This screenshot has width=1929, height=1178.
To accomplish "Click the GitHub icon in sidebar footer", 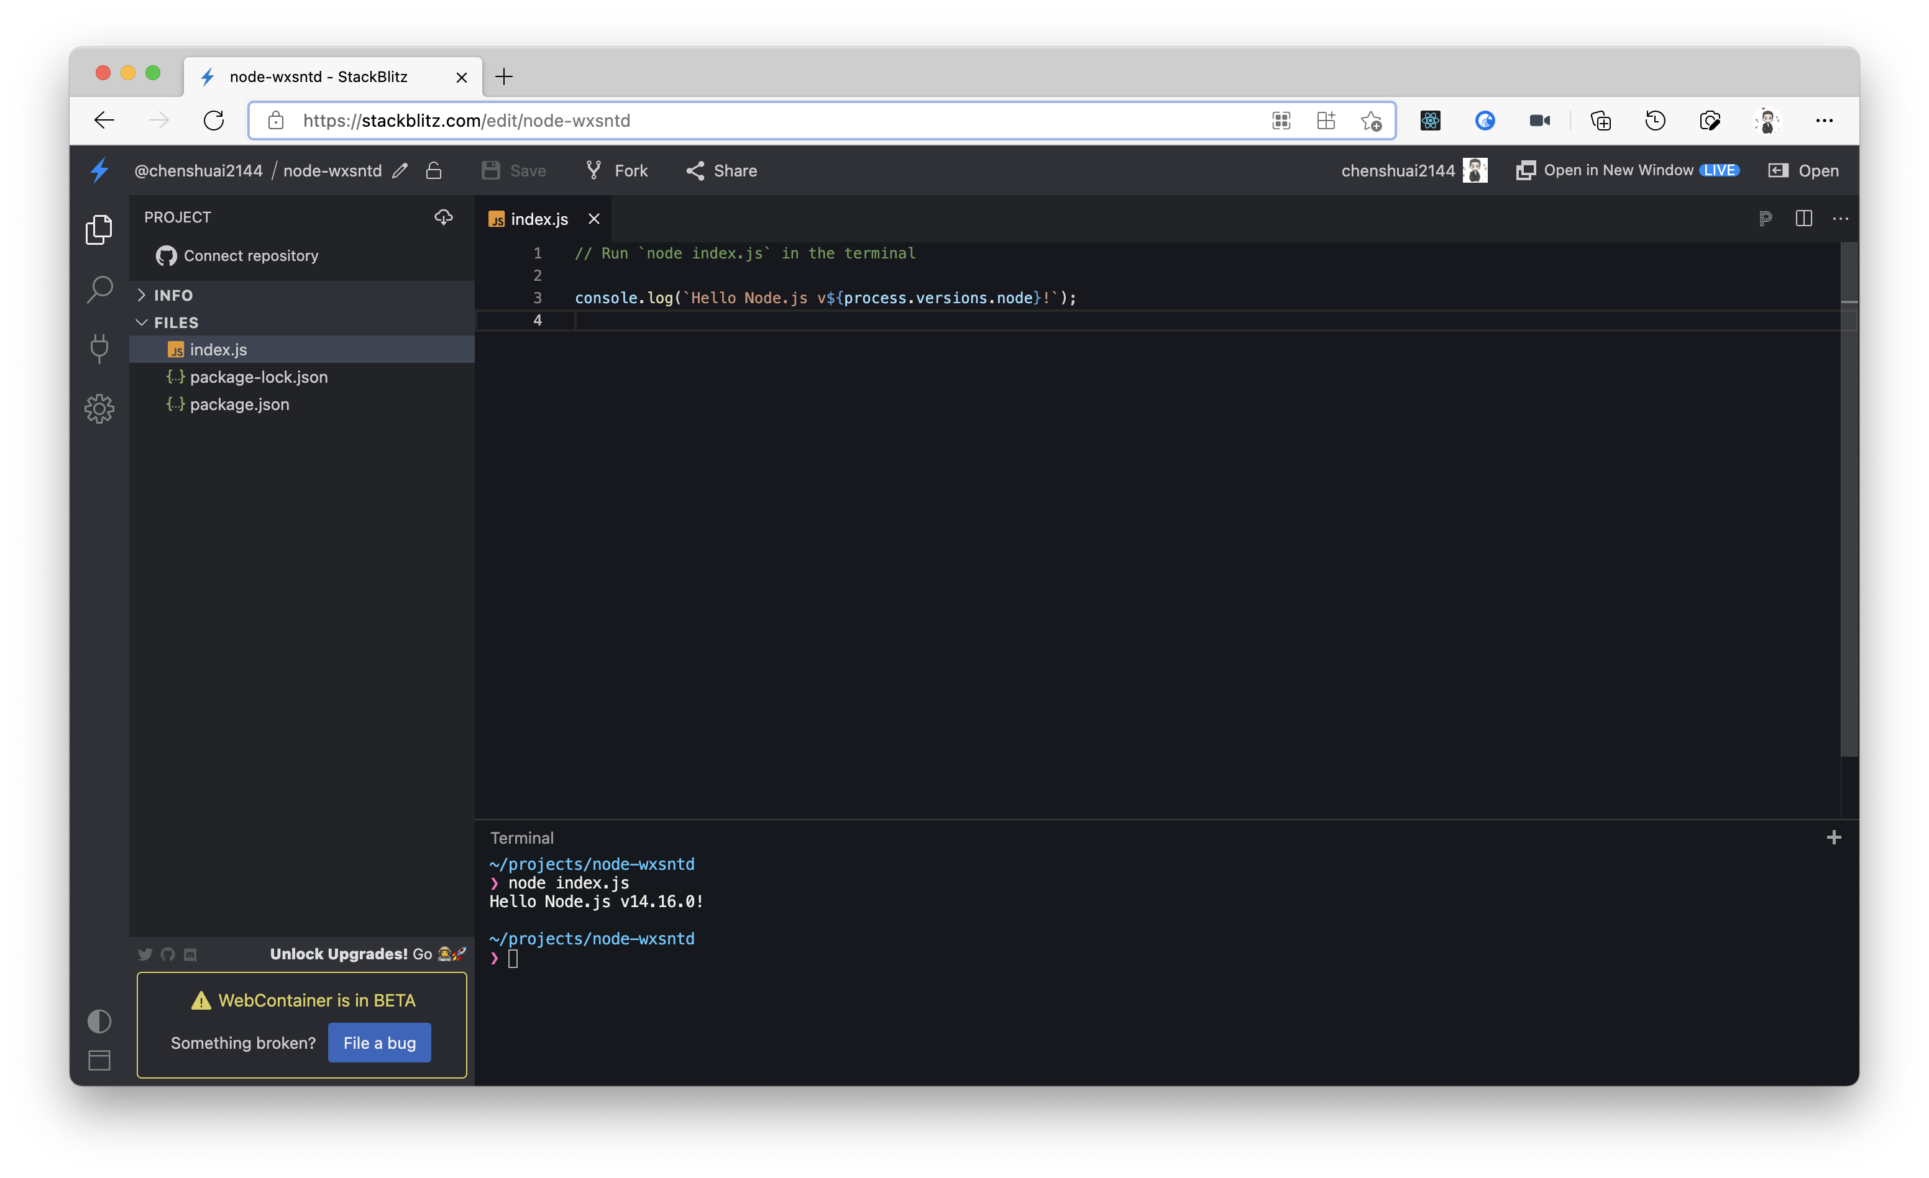I will tap(168, 954).
